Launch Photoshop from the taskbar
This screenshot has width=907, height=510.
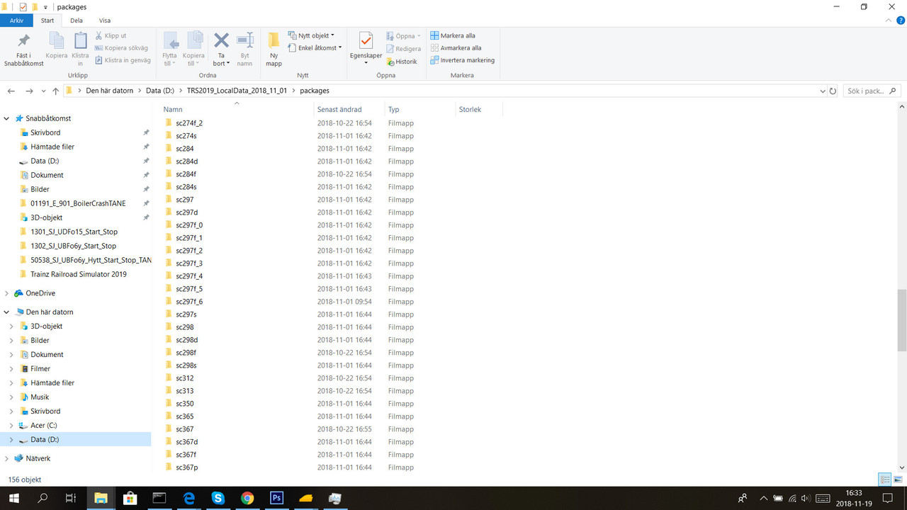[x=276, y=498]
